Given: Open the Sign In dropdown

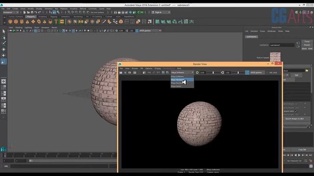Looking at the screenshot, I should point(161,12).
